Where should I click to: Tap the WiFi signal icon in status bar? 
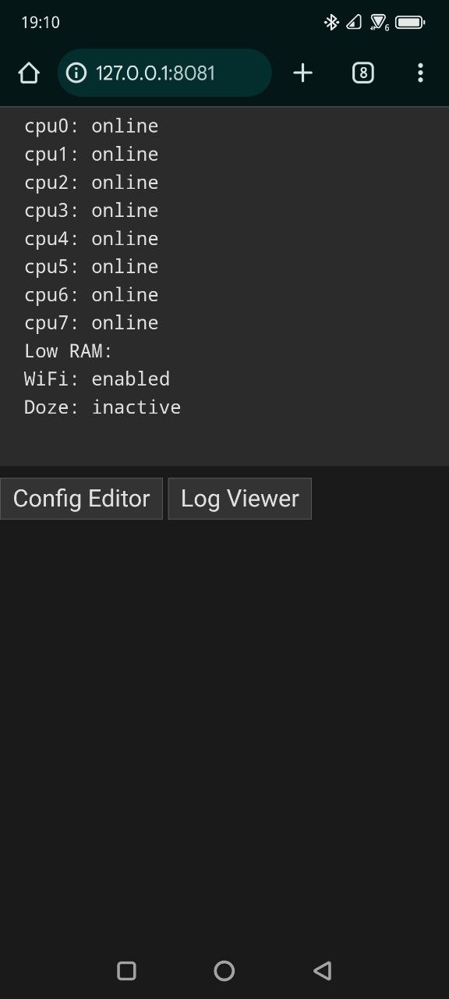(379, 23)
